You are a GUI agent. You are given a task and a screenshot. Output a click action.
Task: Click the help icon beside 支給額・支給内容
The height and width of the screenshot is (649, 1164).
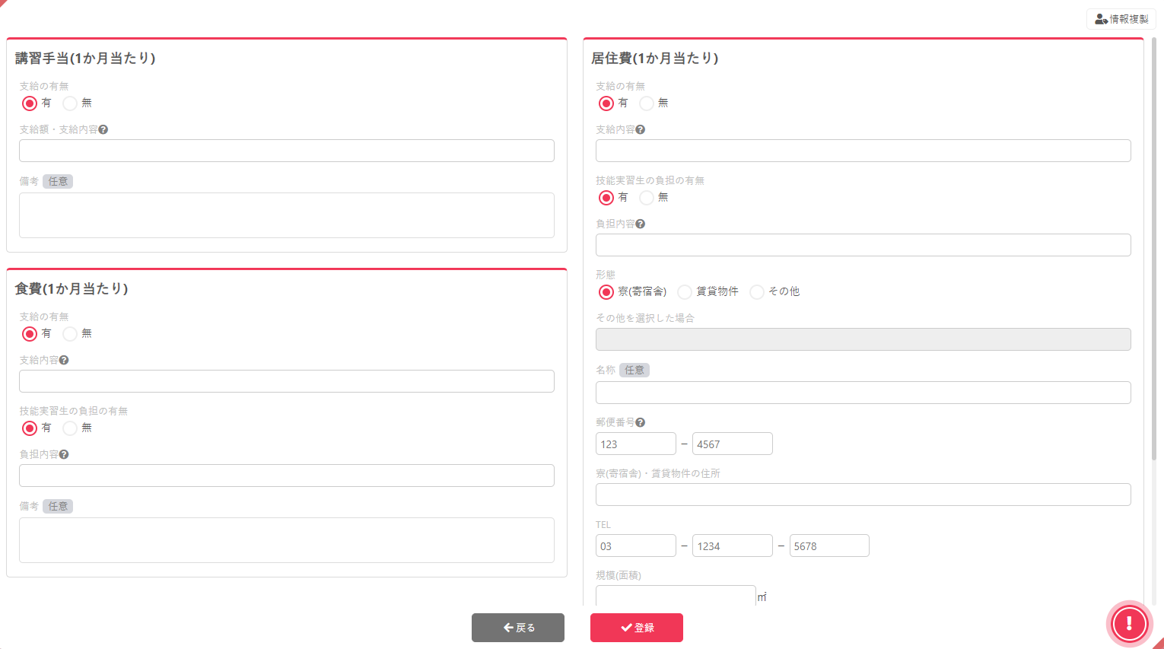[103, 130]
